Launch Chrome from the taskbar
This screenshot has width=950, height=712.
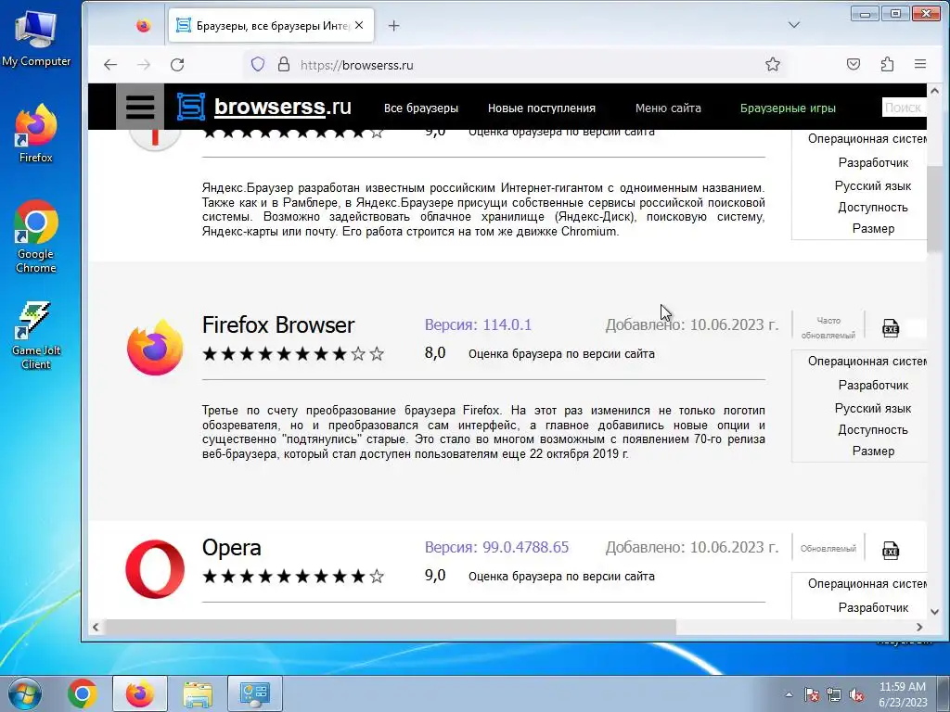tap(83, 693)
